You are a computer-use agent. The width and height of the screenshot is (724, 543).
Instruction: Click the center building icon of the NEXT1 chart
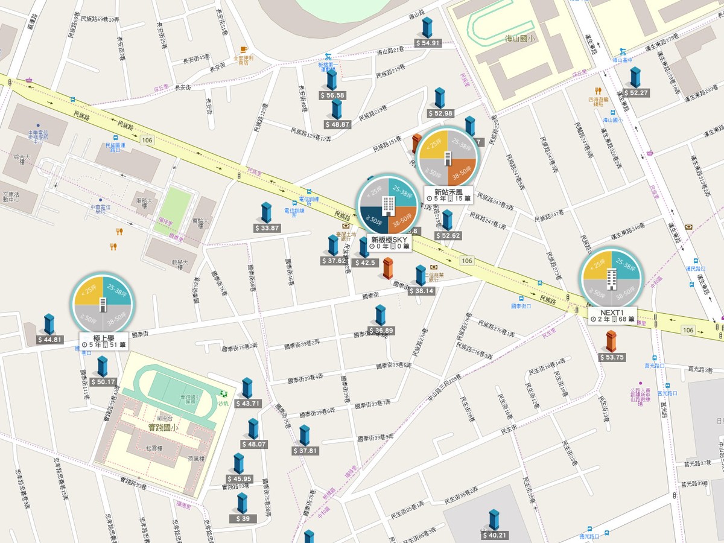[x=611, y=278]
